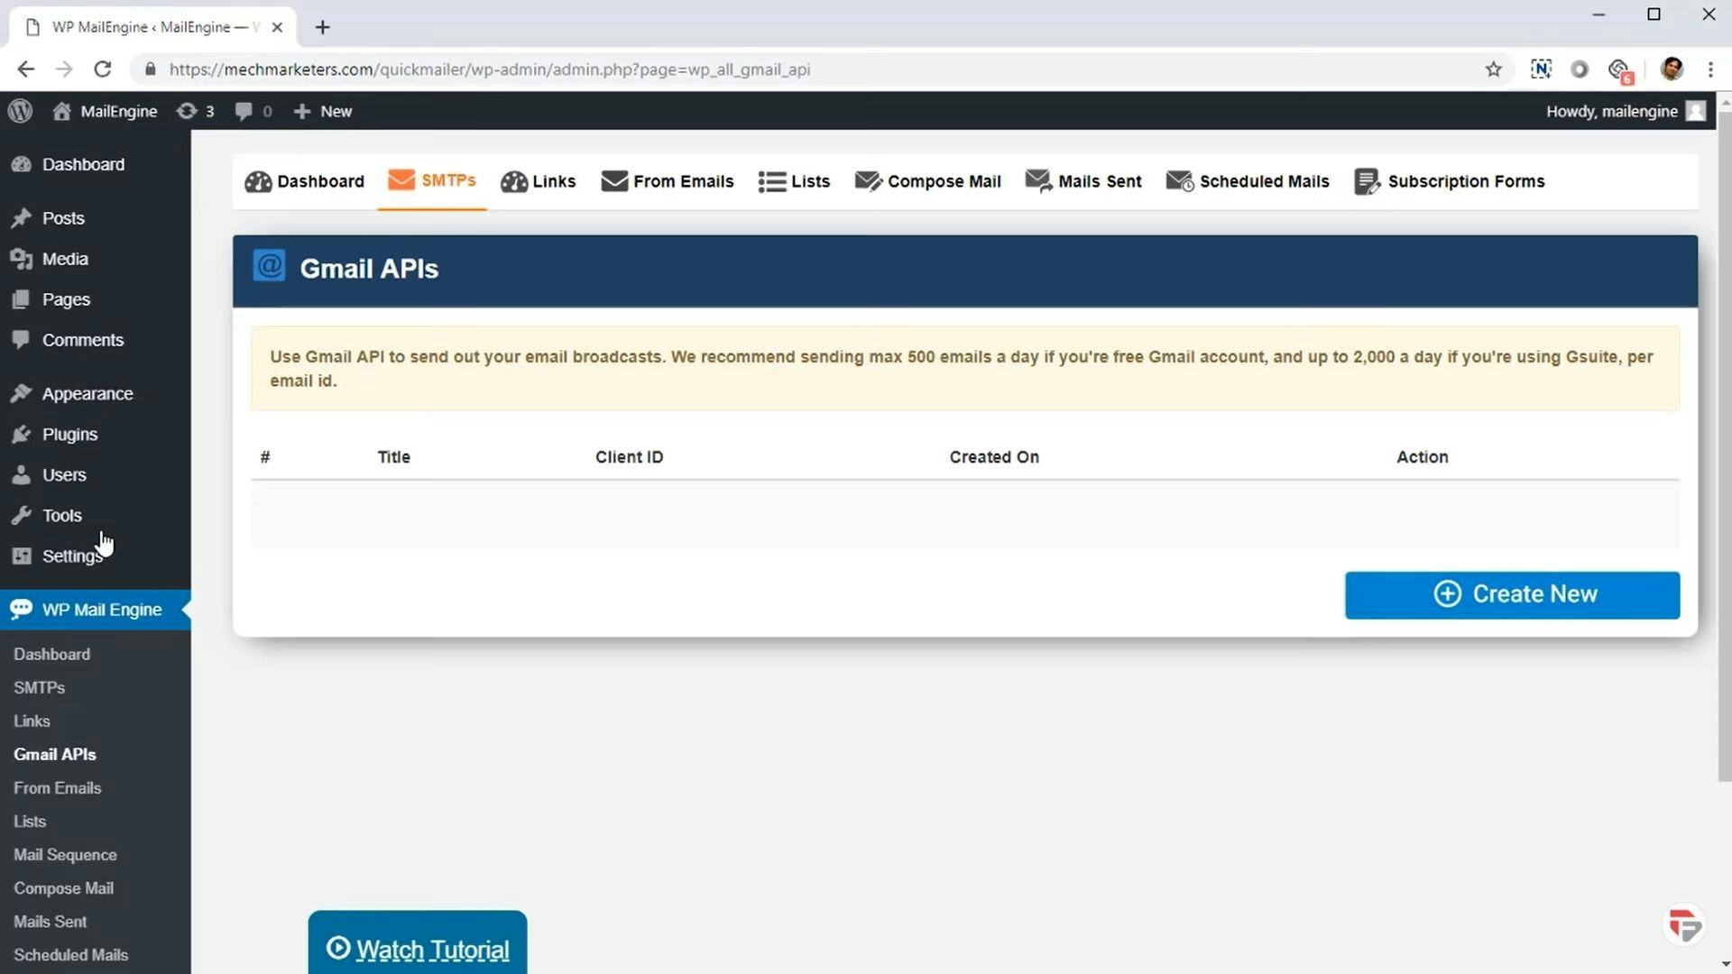Reload the page using refresh icon
The height and width of the screenshot is (974, 1732).
tap(103, 69)
